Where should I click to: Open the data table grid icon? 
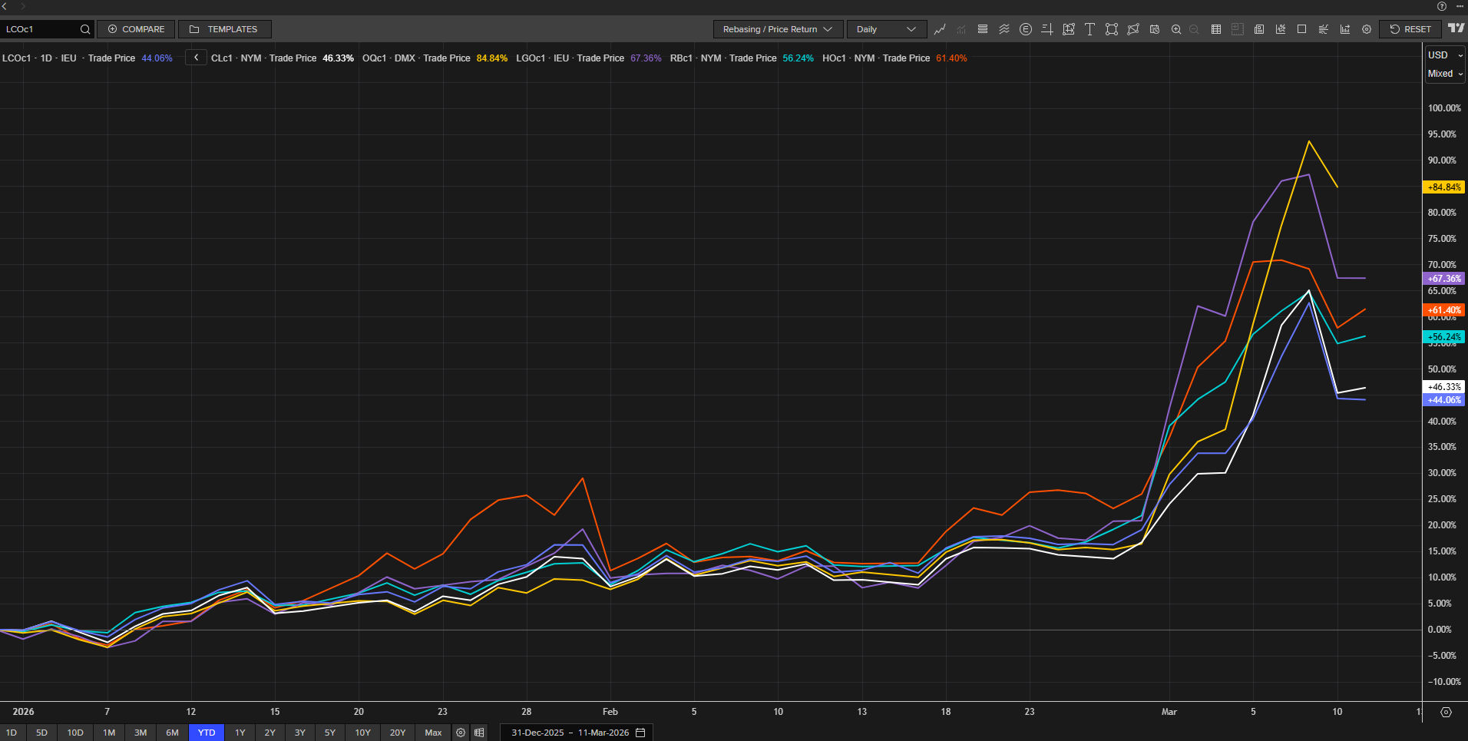coord(1216,29)
